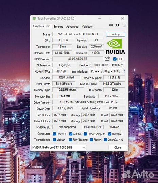Click the Revision value A1

coord(96,40)
